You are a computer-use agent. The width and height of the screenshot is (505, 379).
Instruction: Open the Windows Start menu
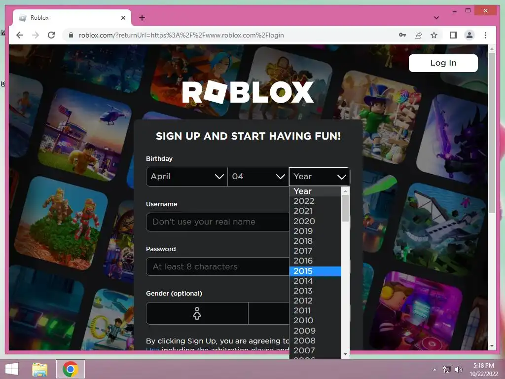tap(12, 369)
